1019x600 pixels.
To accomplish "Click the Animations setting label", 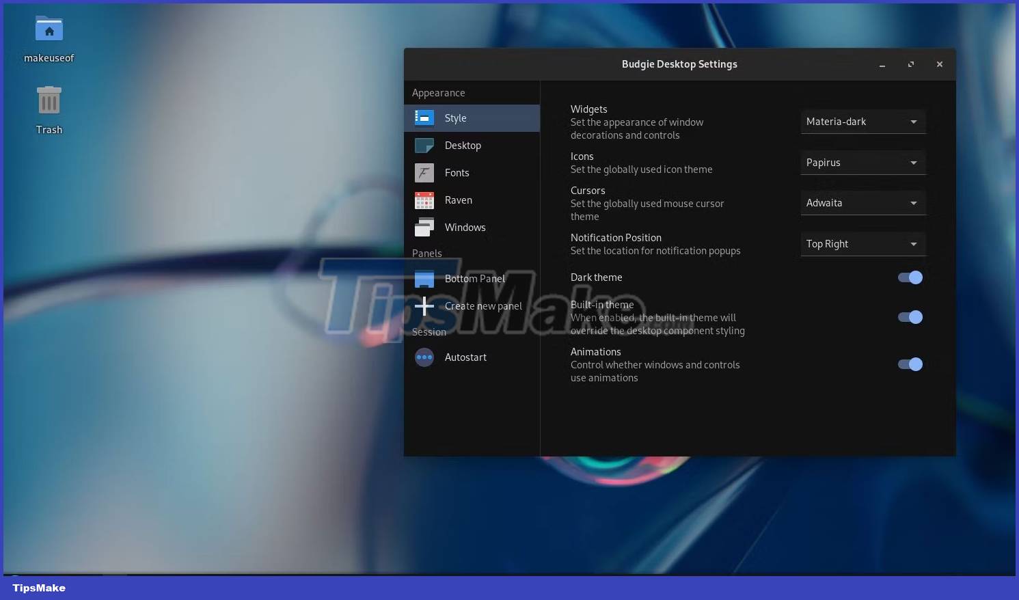I will (x=596, y=352).
